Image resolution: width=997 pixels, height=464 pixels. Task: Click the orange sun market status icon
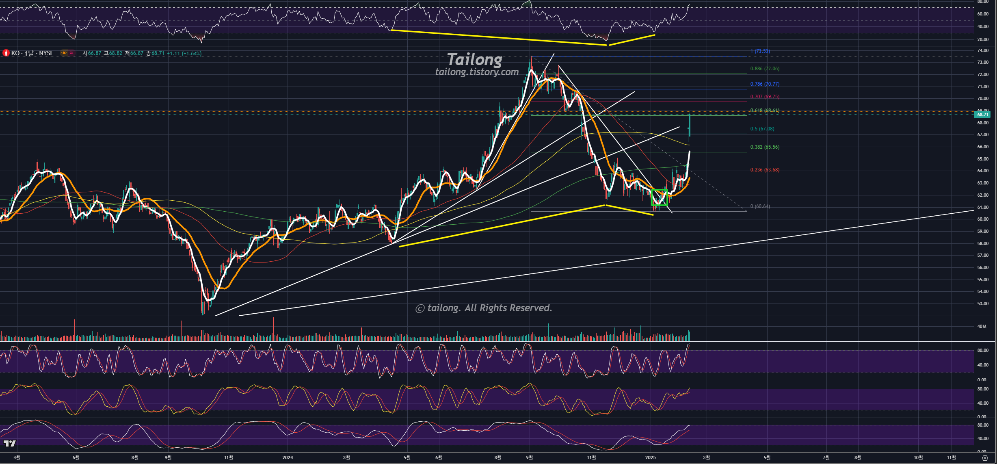[x=64, y=53]
